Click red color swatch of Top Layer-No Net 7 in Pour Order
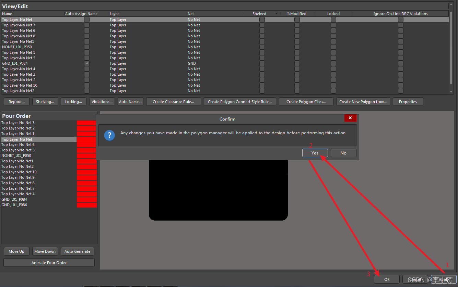 pos(86,188)
